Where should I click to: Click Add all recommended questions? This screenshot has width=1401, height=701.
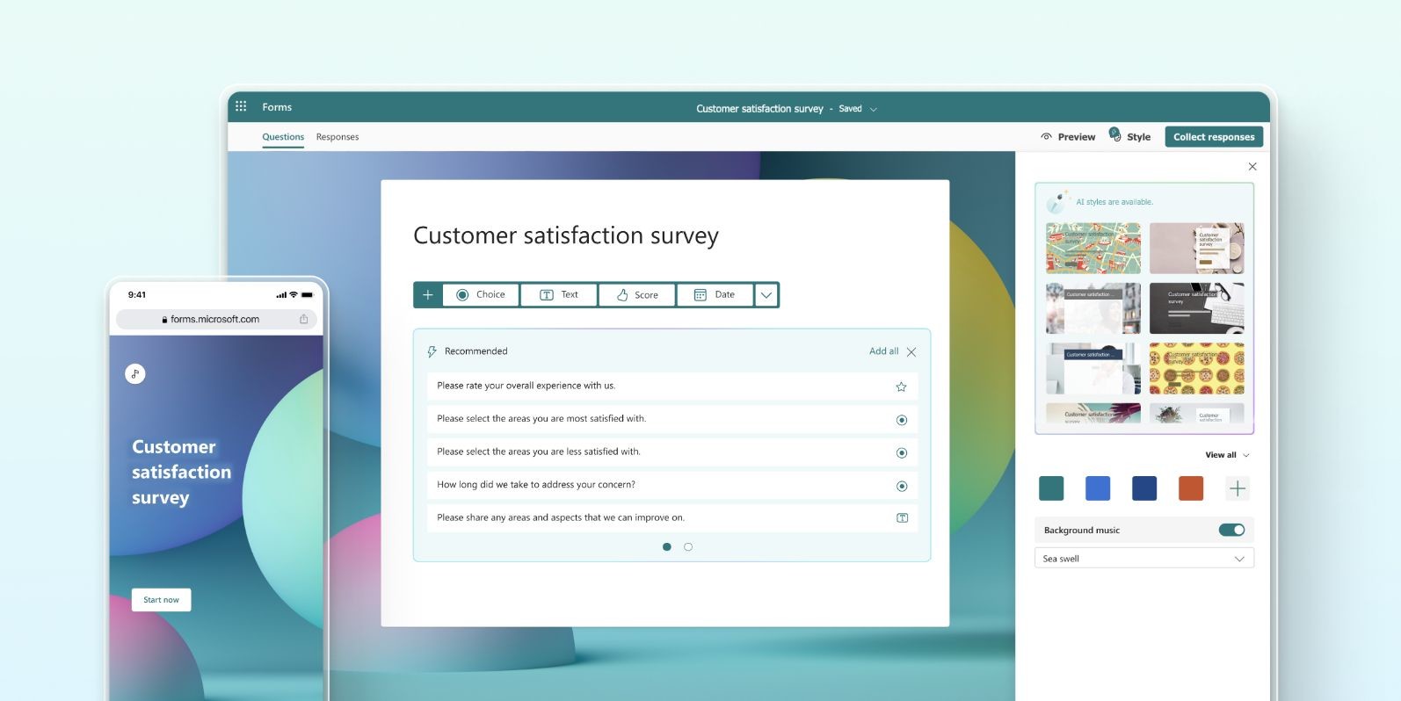pos(883,351)
